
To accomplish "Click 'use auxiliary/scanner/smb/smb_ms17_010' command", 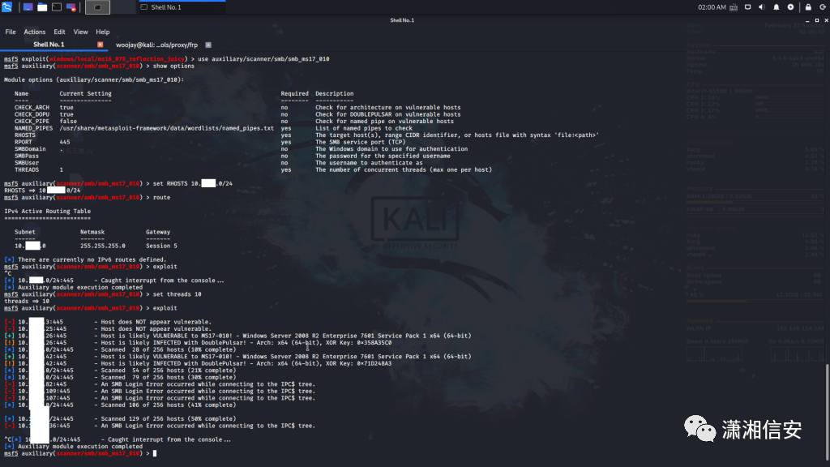I will [263, 58].
